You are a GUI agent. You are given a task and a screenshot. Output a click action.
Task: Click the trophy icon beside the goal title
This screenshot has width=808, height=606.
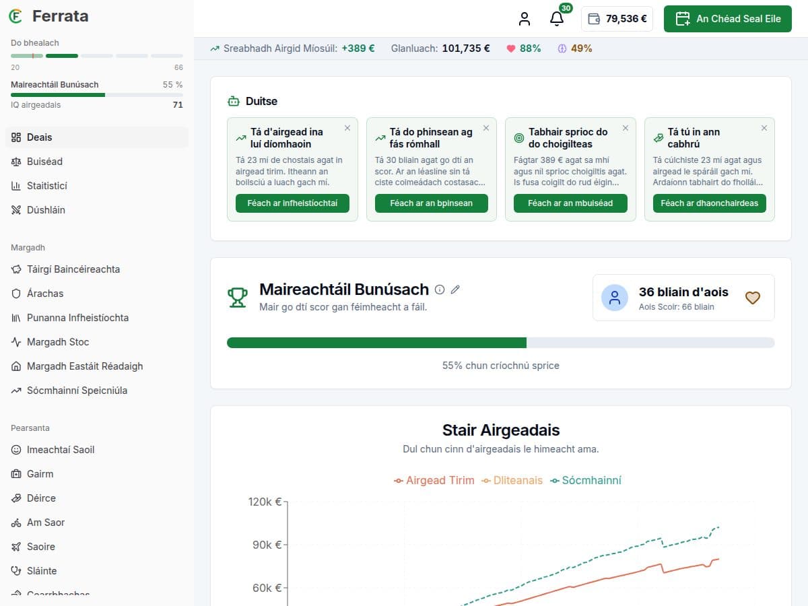pyautogui.click(x=238, y=298)
